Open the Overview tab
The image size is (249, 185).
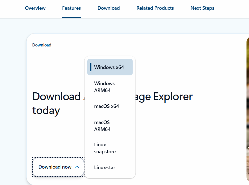(x=35, y=8)
